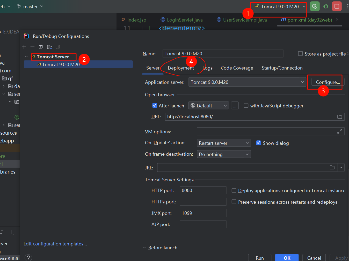Viewport: 349px width, 261px height.
Task: Click the HTTPs port field
Action: (x=203, y=202)
